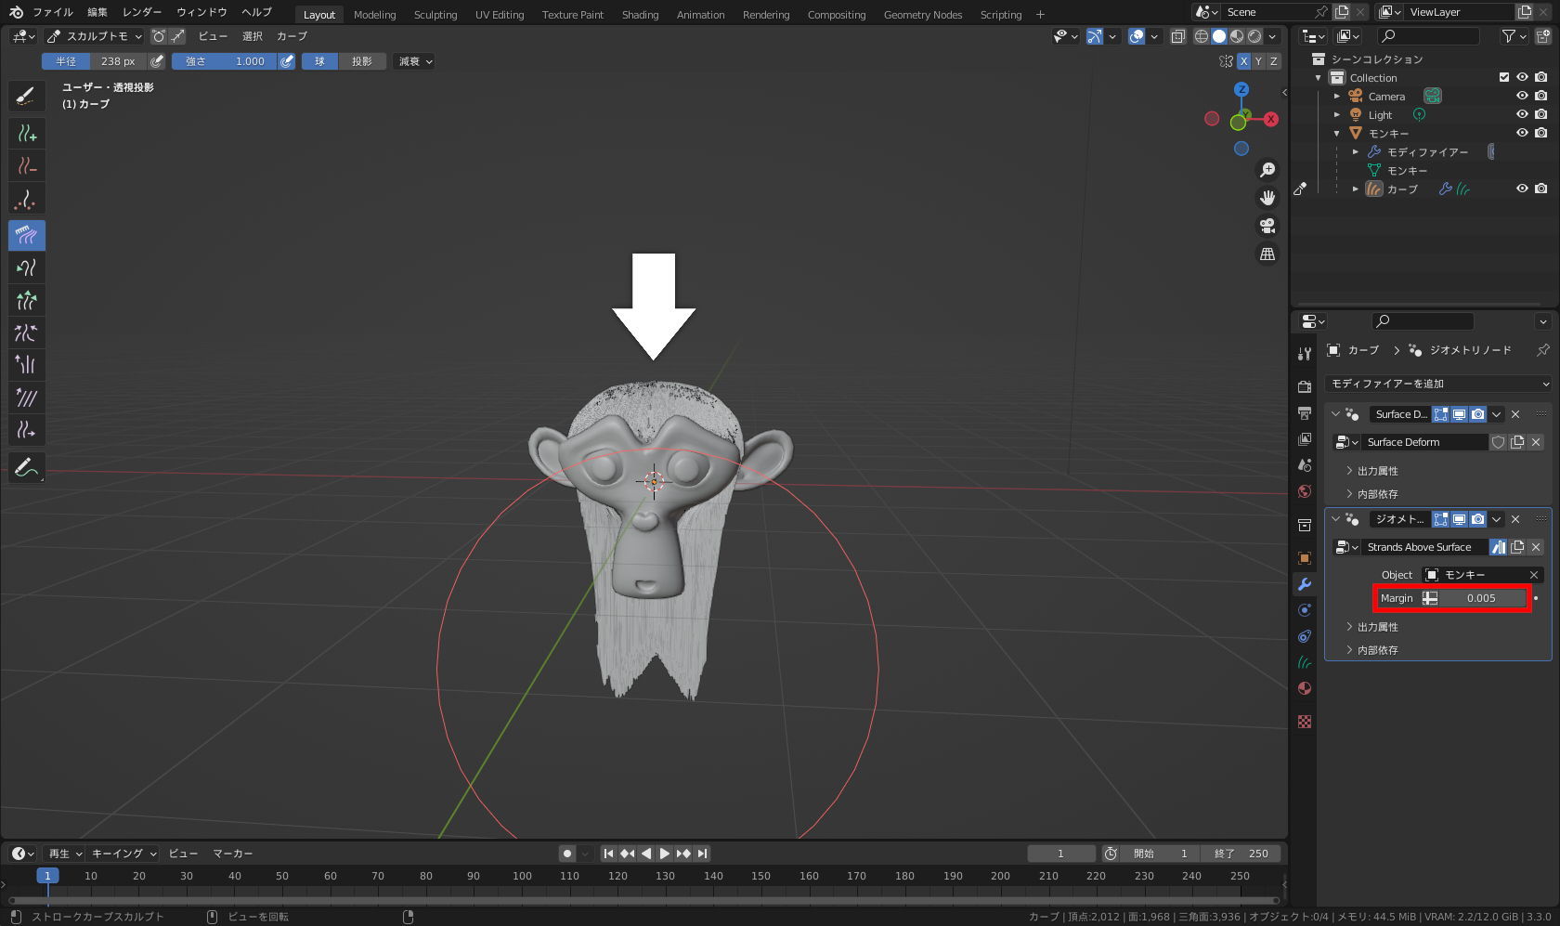
Task: Click the 投影 falloff shape button
Action: tap(362, 61)
